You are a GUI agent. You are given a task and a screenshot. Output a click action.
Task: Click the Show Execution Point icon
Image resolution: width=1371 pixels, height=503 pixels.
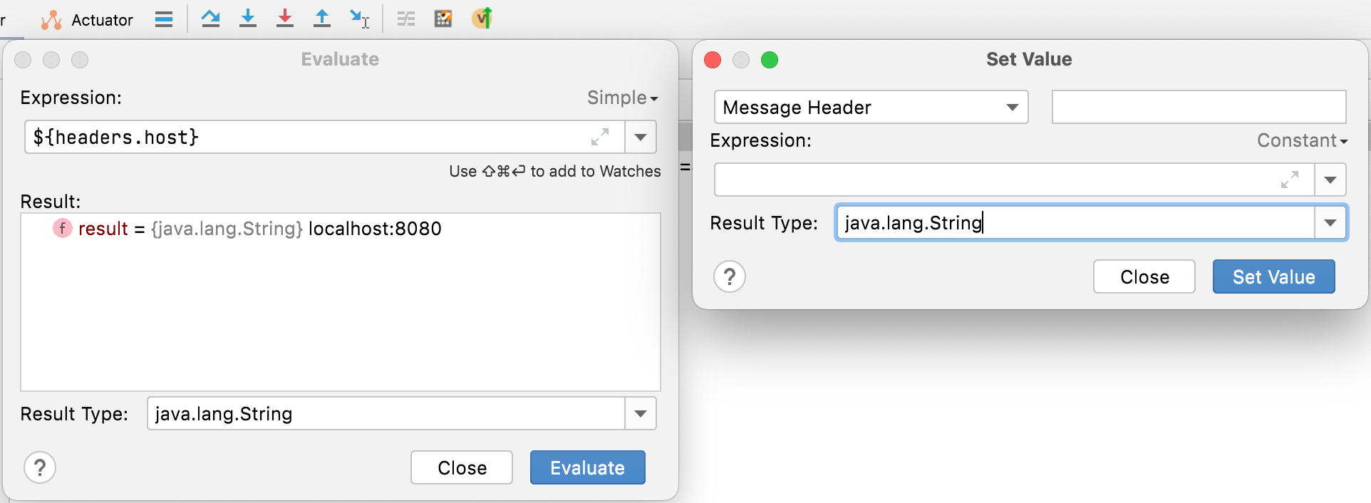(x=164, y=19)
